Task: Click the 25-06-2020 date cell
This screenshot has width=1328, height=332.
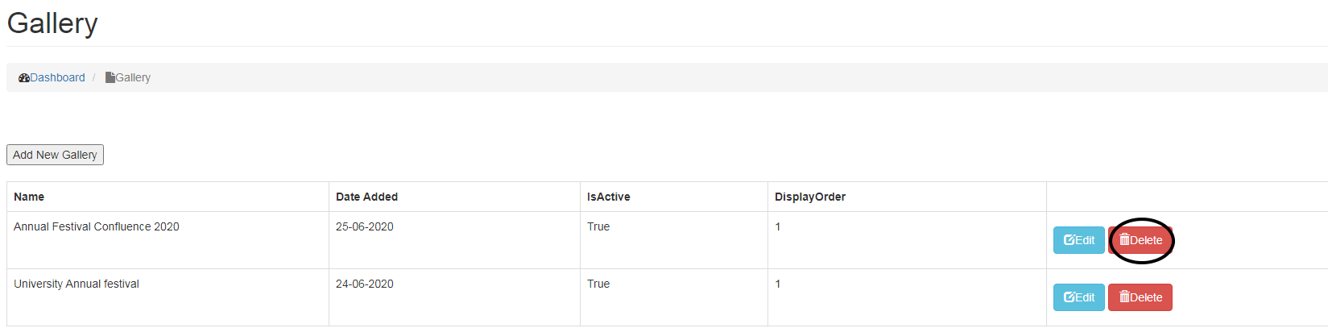Action: click(365, 227)
